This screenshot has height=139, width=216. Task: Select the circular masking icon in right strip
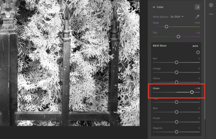pyautogui.click(x=211, y=5)
